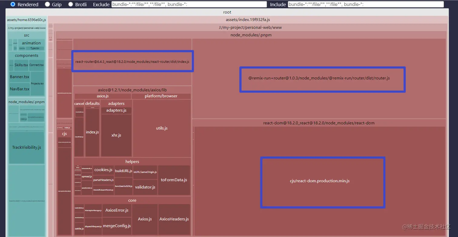
Task: Select the Axios.js file block
Action: point(145,219)
